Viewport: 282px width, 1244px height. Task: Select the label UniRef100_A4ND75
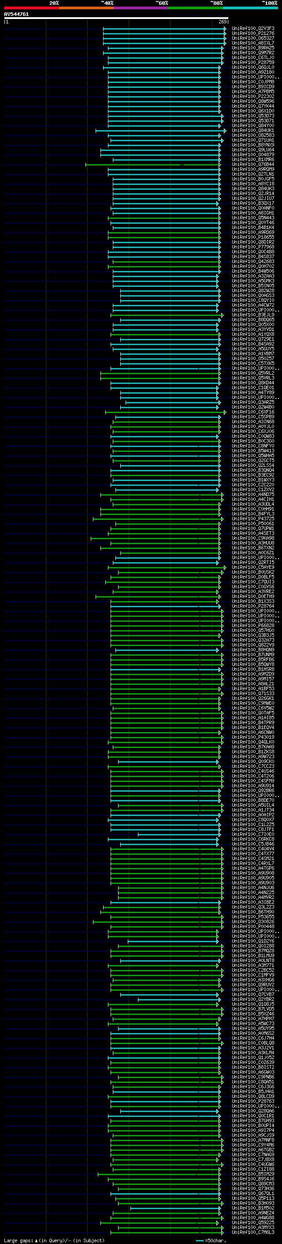point(253,495)
